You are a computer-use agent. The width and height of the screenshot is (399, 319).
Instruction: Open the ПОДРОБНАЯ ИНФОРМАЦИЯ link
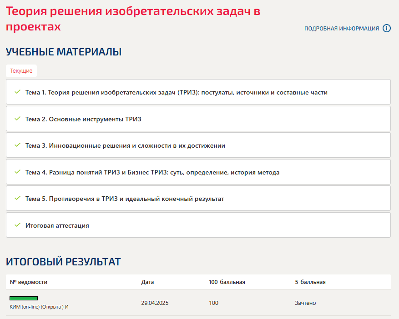342,29
